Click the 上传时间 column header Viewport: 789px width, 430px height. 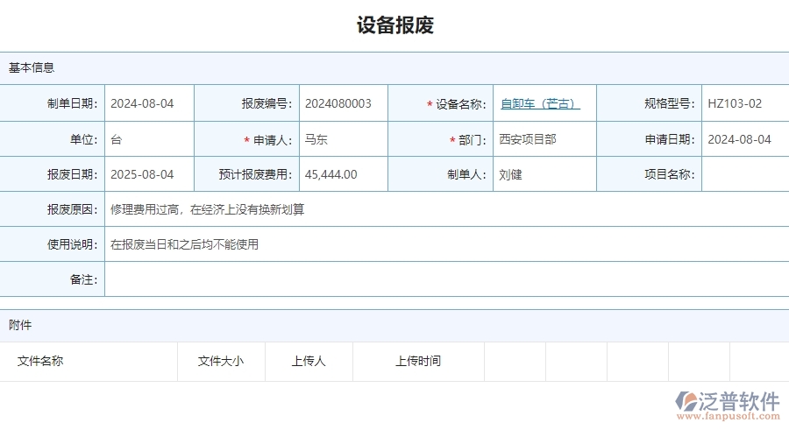pos(417,361)
